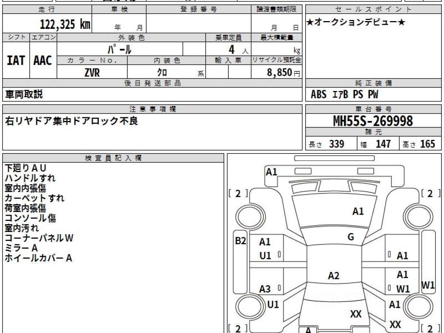444x333 pixels.
Task: Click the 登録番号 column header
Action: (x=198, y=9)
